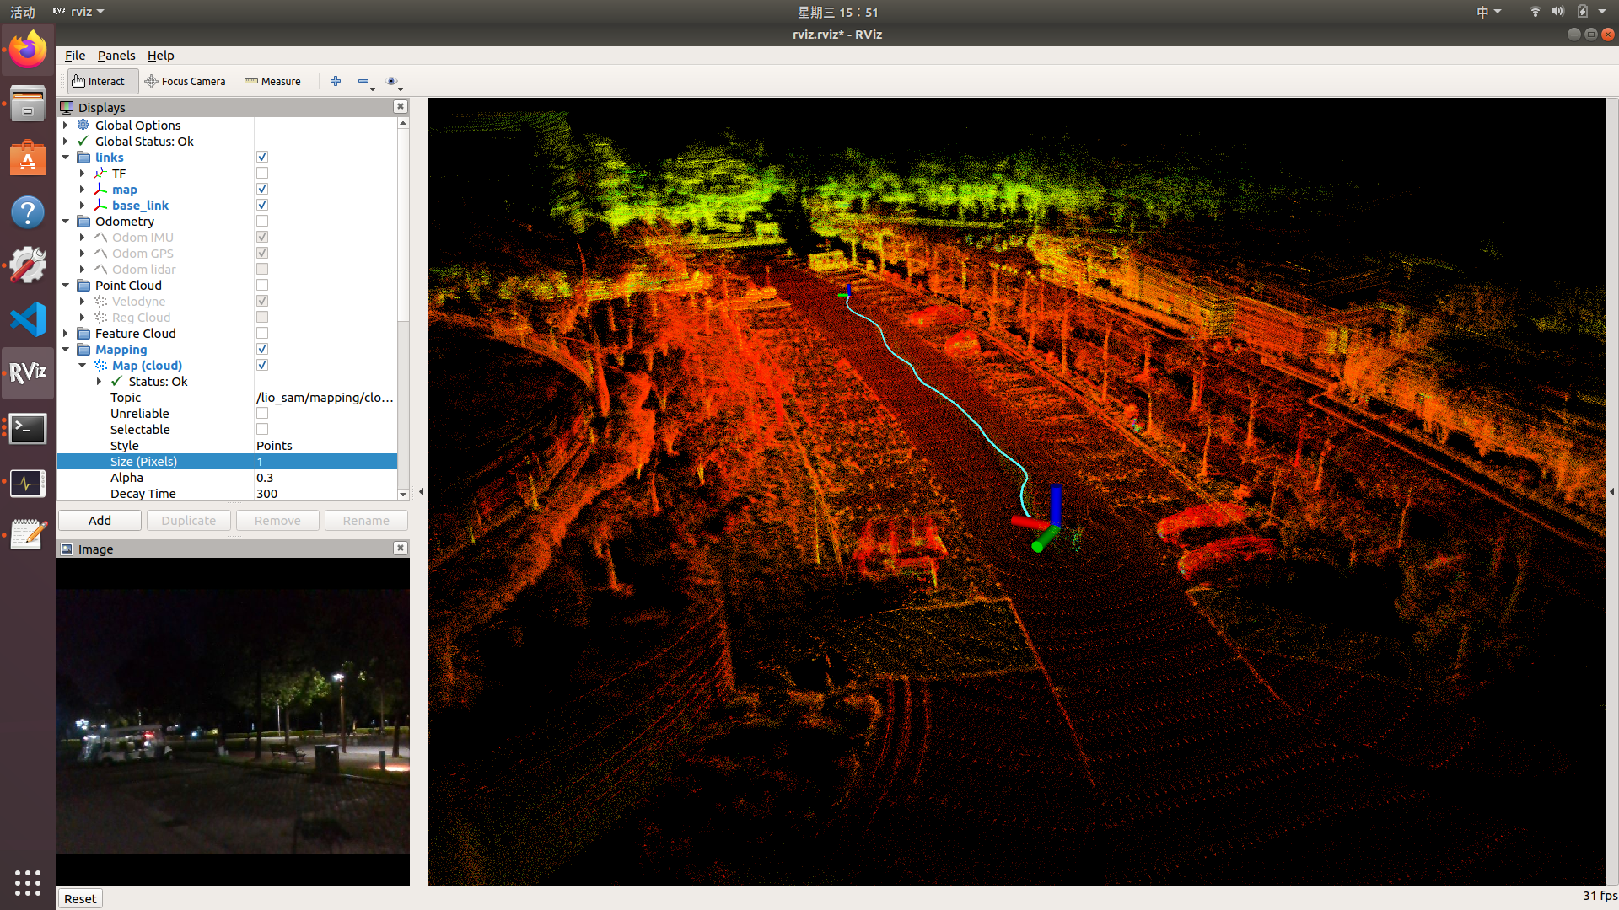The width and height of the screenshot is (1619, 910).
Task: Expand the Feature Cloud group
Action: pyautogui.click(x=66, y=334)
